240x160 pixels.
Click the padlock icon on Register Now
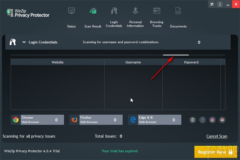(x=231, y=152)
